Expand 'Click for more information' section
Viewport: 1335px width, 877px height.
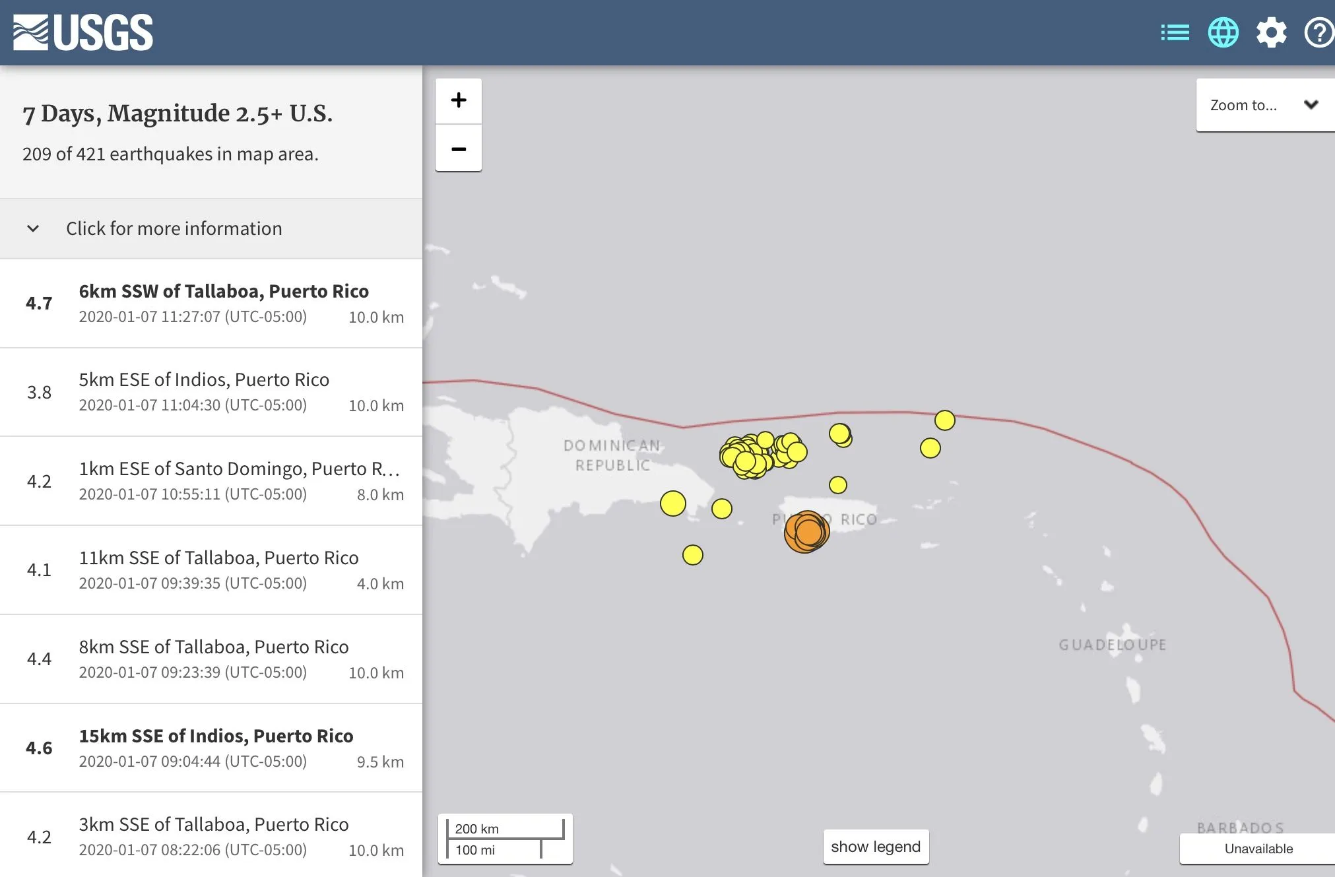[174, 228]
